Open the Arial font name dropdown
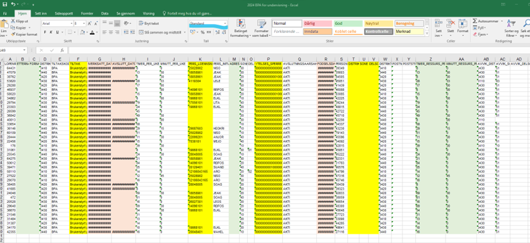This screenshot has height=243, width=530. pos(71,23)
